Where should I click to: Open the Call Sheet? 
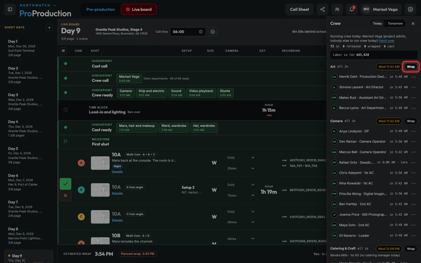point(299,9)
